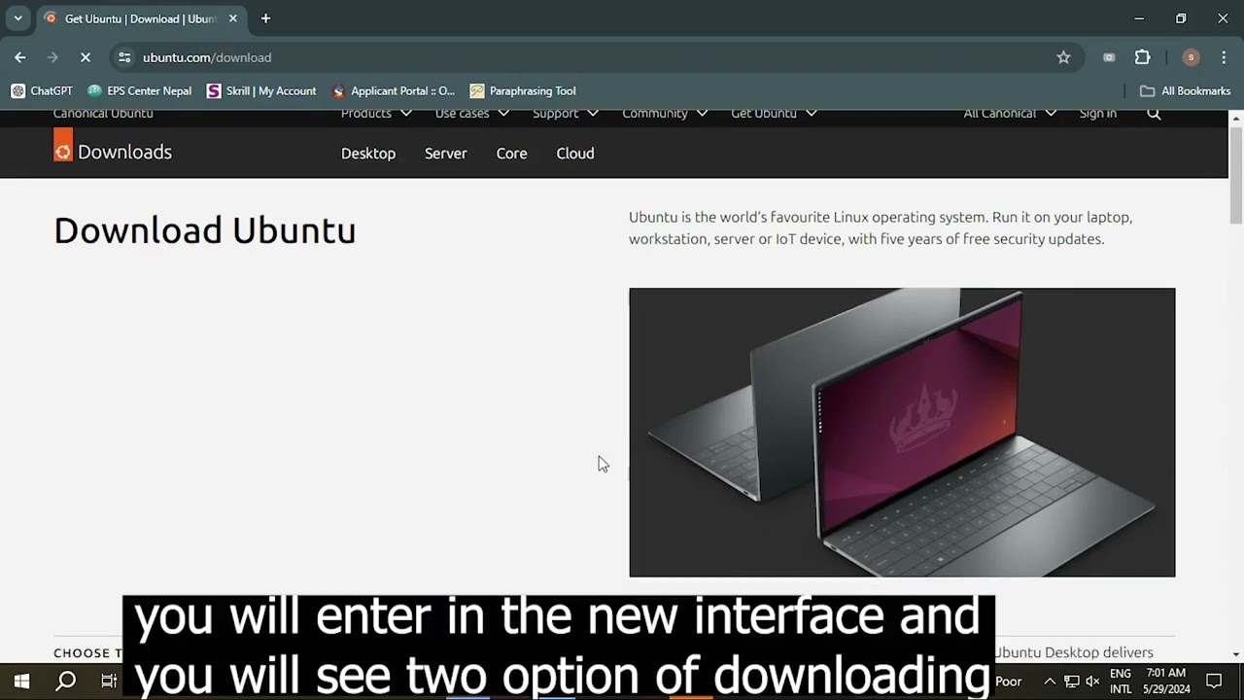This screenshot has height=700, width=1244.
Task: Open the Chrome profile avatar
Action: point(1191,57)
